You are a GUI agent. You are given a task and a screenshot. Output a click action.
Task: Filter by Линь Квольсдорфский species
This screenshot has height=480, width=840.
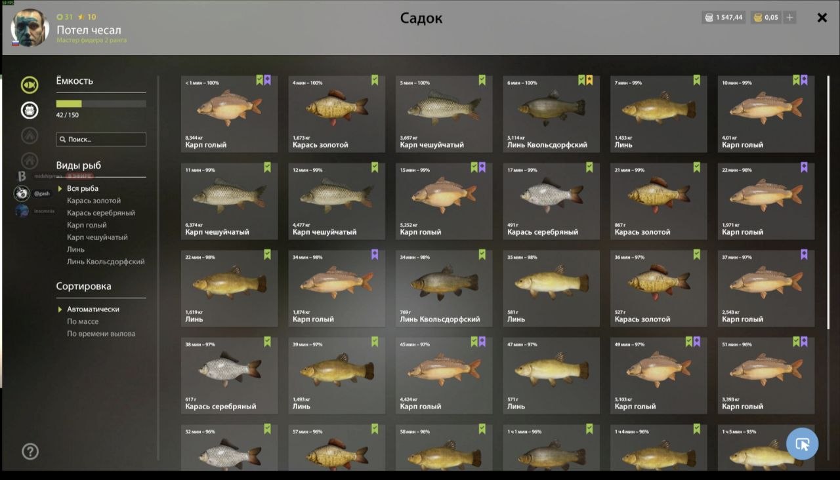tap(106, 262)
